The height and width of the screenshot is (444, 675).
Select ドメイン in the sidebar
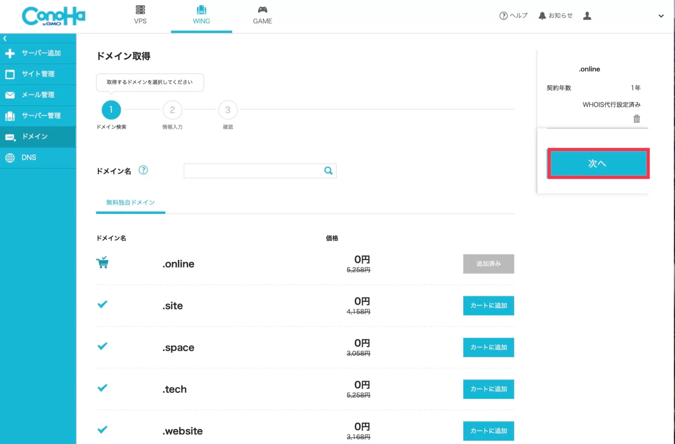pyautogui.click(x=38, y=136)
